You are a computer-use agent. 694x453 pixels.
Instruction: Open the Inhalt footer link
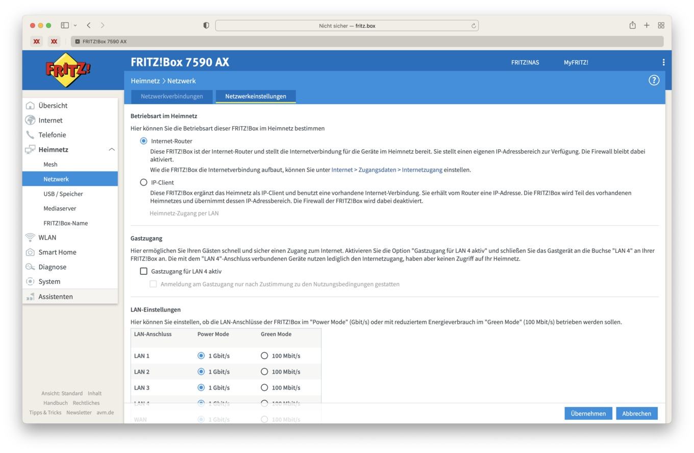tap(94, 394)
